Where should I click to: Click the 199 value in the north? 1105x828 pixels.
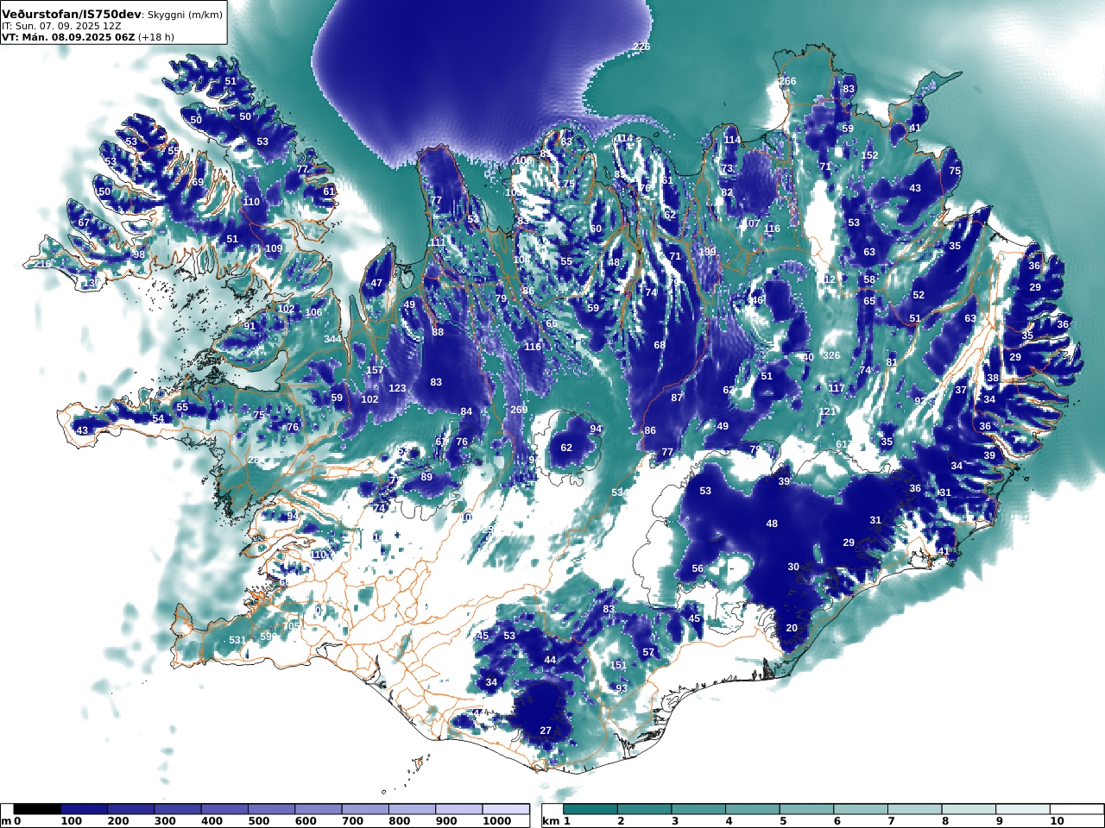pyautogui.click(x=708, y=252)
